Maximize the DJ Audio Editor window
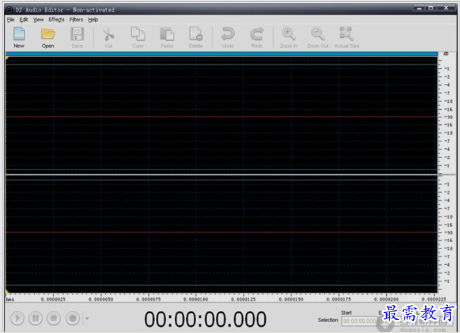 pyautogui.click(x=431, y=8)
